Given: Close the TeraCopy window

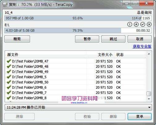Looking at the screenshot, I should pos(147,3).
